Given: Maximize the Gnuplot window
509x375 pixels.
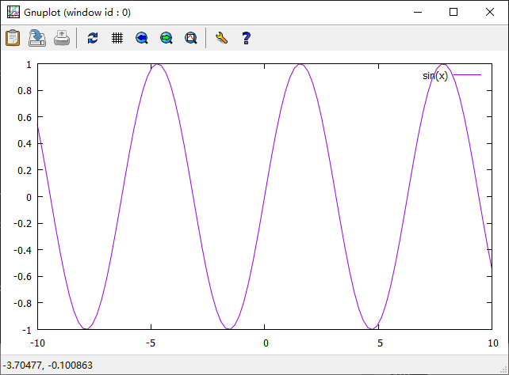Looking at the screenshot, I should [454, 13].
